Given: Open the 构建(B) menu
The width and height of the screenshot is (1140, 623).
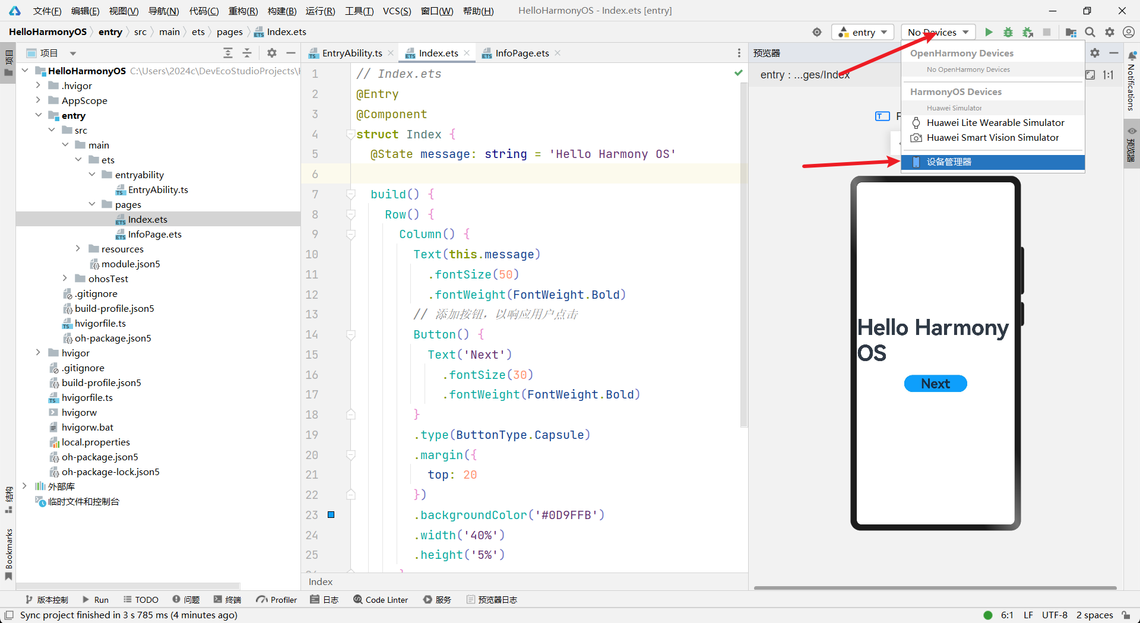Looking at the screenshot, I should coord(282,11).
